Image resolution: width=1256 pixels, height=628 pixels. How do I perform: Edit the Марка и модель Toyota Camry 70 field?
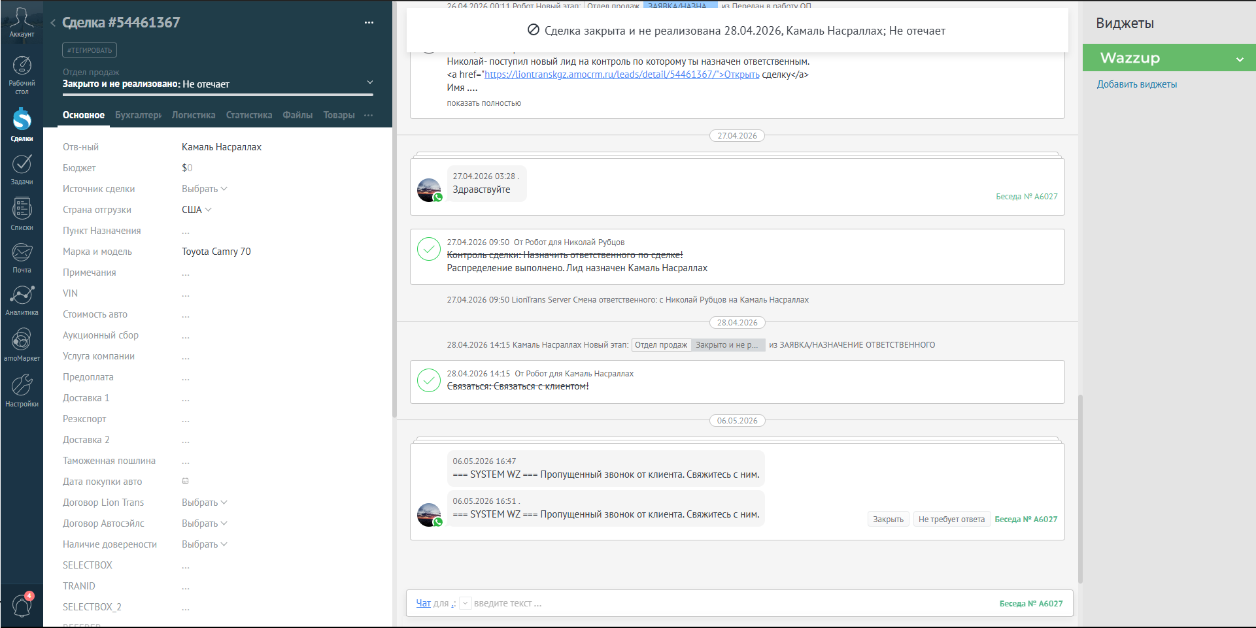click(x=216, y=252)
